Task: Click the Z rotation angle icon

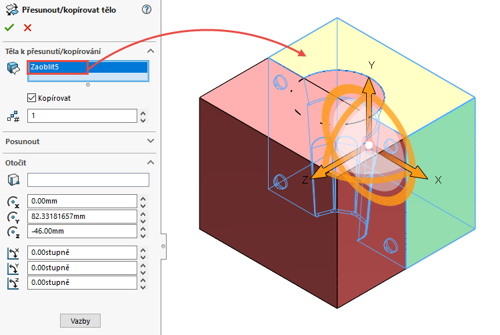Action: pos(13,284)
